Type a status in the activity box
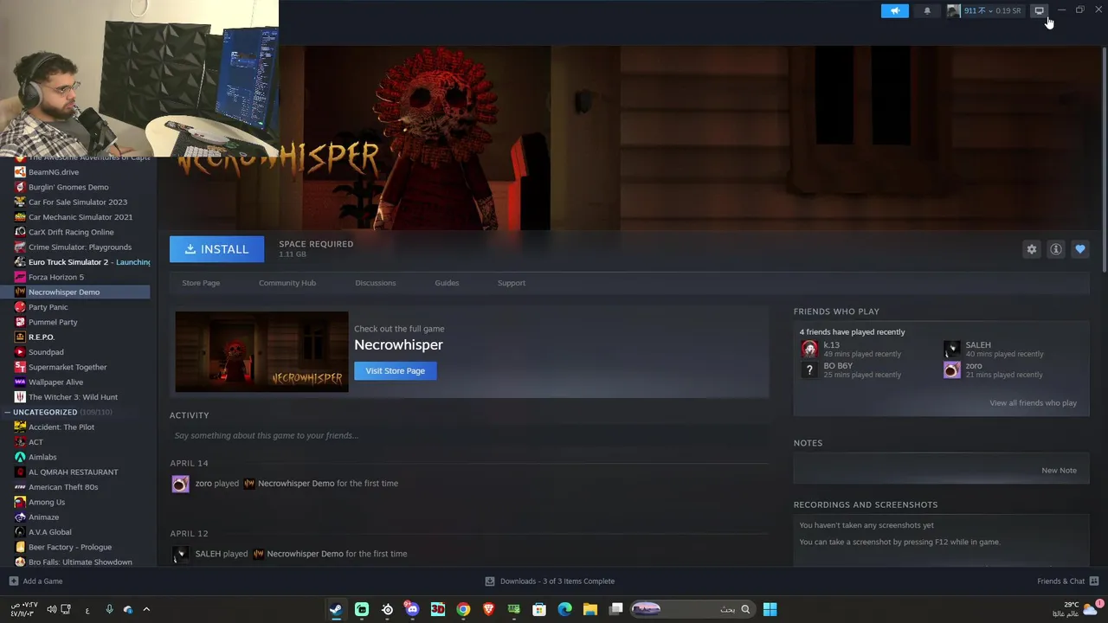 467,435
